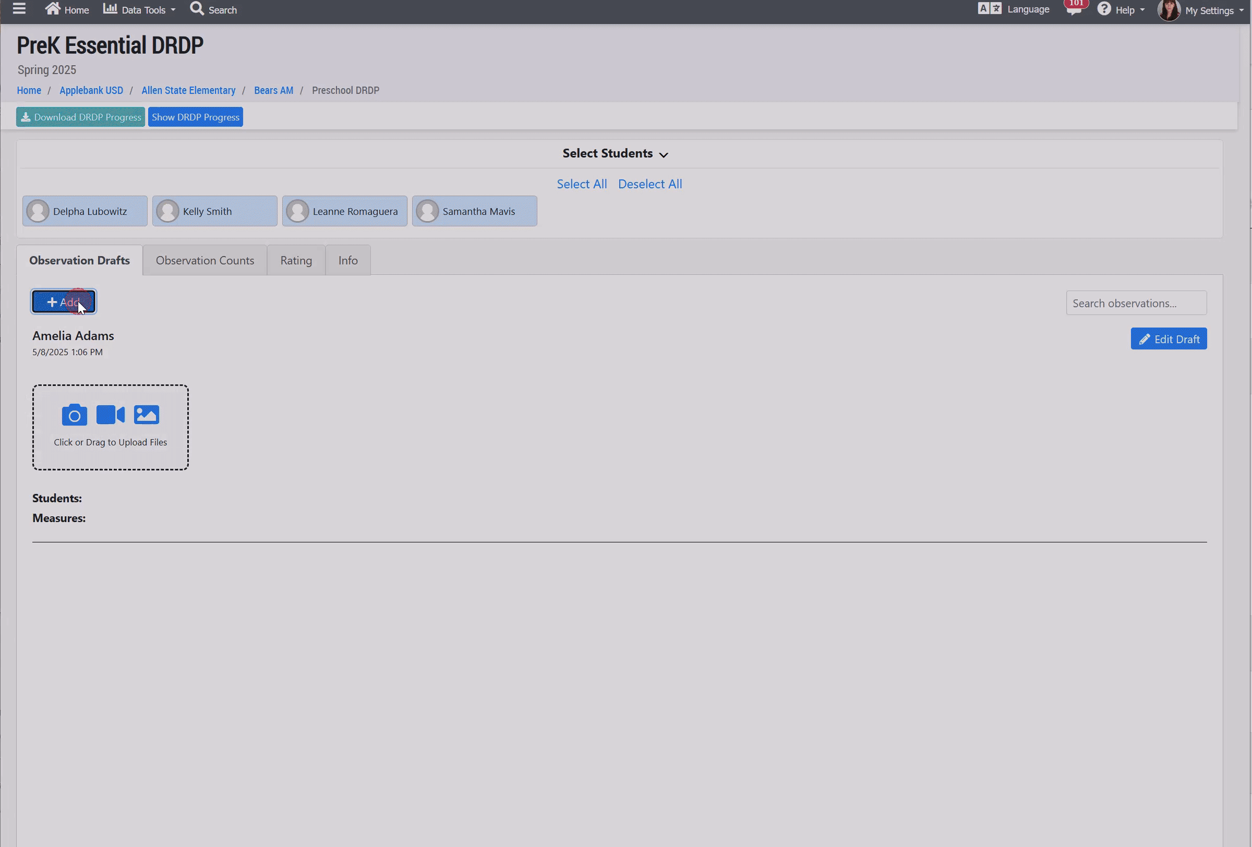
Task: Click the Download DRDP Progress button
Action: [81, 117]
